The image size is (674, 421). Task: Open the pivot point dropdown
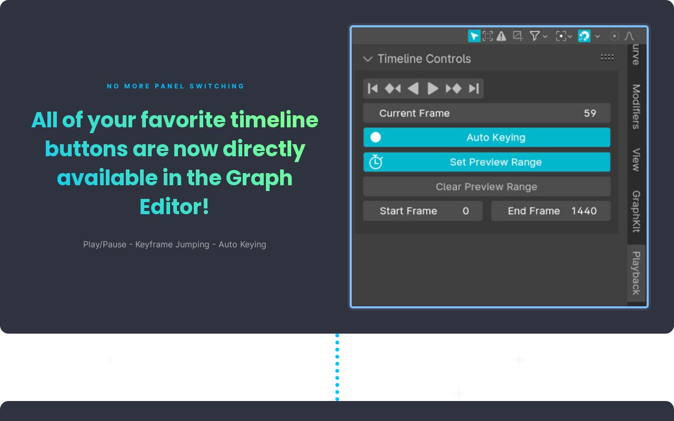click(561, 36)
